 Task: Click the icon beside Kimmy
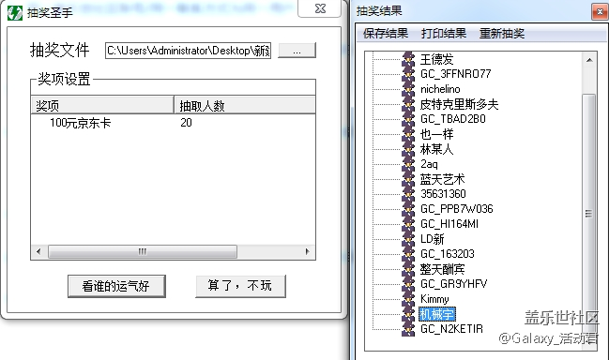point(408,299)
